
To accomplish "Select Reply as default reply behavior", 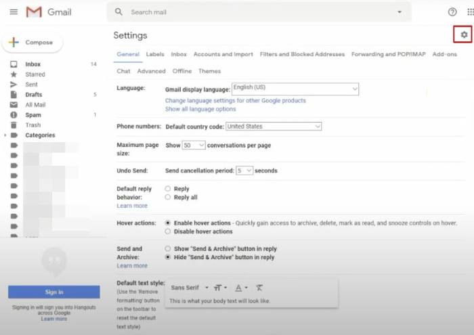I will point(168,189).
